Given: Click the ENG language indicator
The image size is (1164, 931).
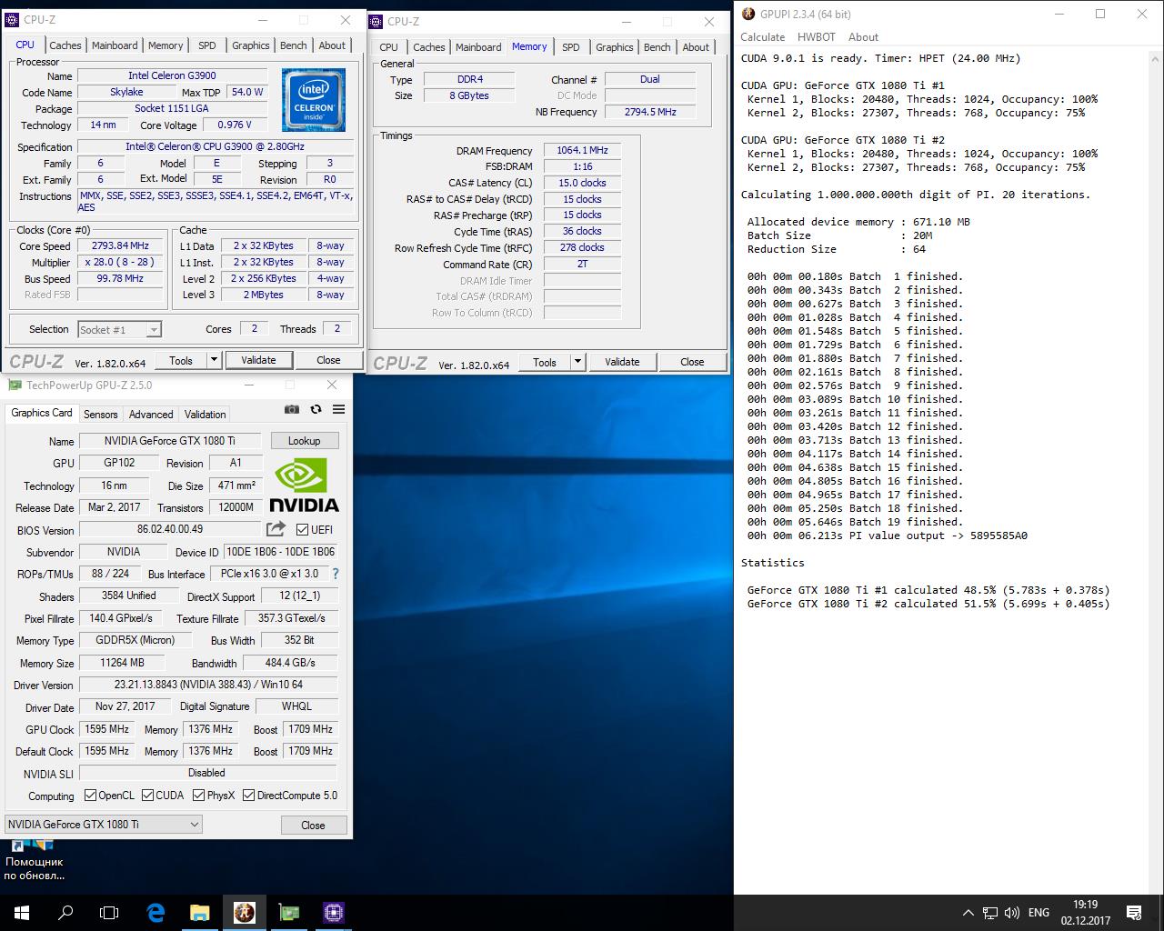Looking at the screenshot, I should pos(1039,913).
